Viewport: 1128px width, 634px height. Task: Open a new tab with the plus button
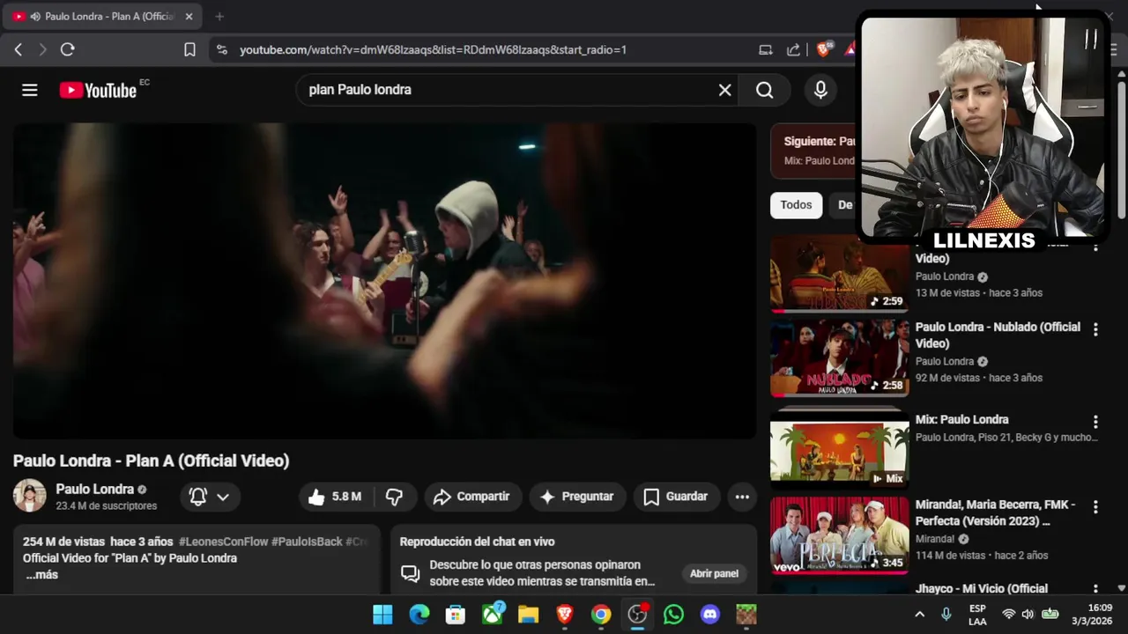coord(219,16)
